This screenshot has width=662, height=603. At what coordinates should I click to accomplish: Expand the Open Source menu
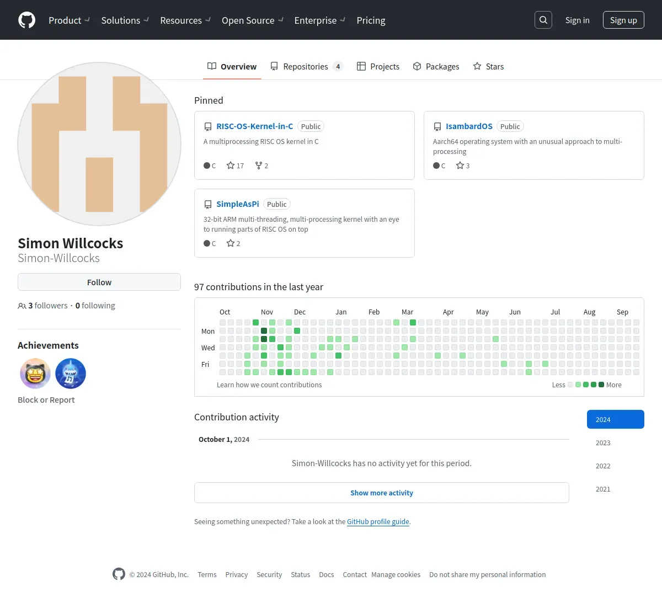253,20
